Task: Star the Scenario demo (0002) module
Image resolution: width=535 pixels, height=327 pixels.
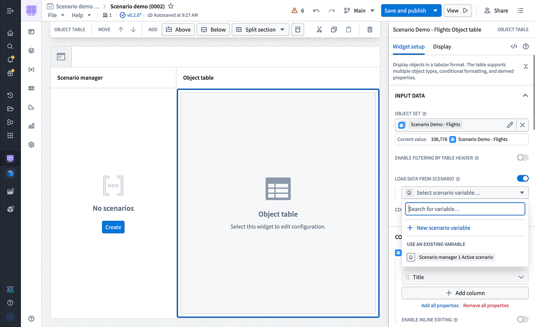Action: pos(171,6)
